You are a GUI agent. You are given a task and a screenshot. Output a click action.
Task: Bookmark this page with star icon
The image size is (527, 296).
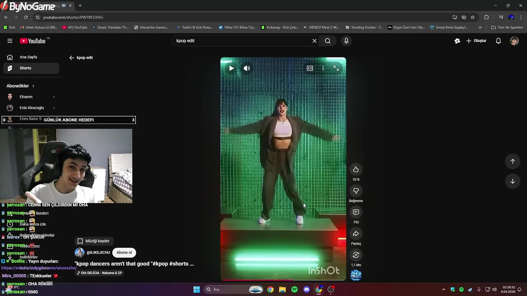click(x=473, y=17)
